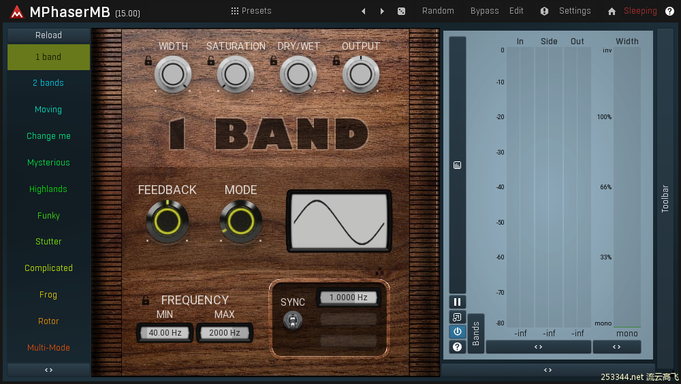Click the MeldaProduction logo icon

(x=17, y=12)
